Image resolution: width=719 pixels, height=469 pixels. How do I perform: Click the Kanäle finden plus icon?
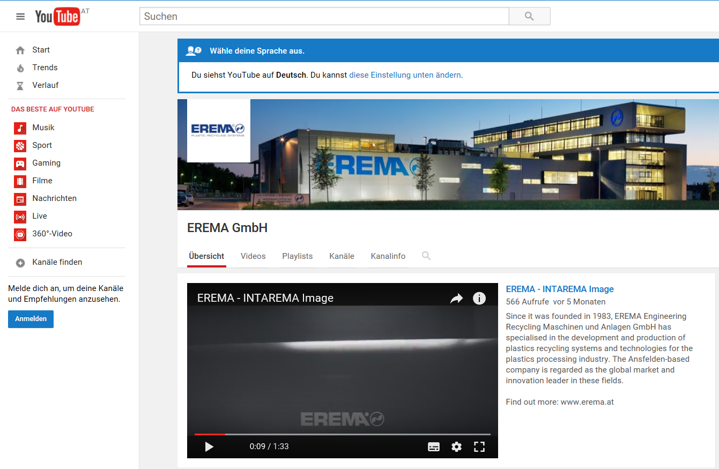click(20, 263)
